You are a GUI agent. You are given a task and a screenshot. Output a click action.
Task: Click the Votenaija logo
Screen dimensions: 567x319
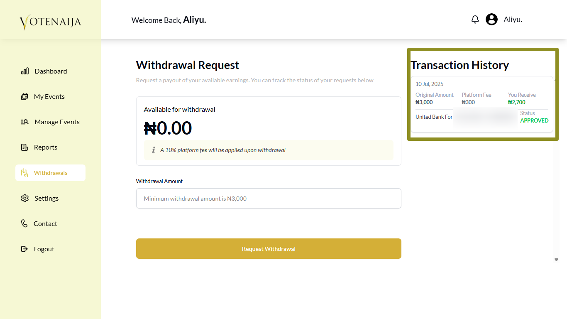50,22
